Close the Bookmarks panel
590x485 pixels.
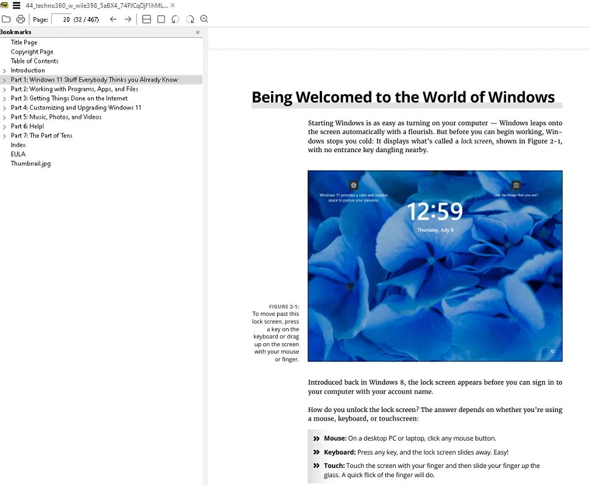click(x=197, y=32)
